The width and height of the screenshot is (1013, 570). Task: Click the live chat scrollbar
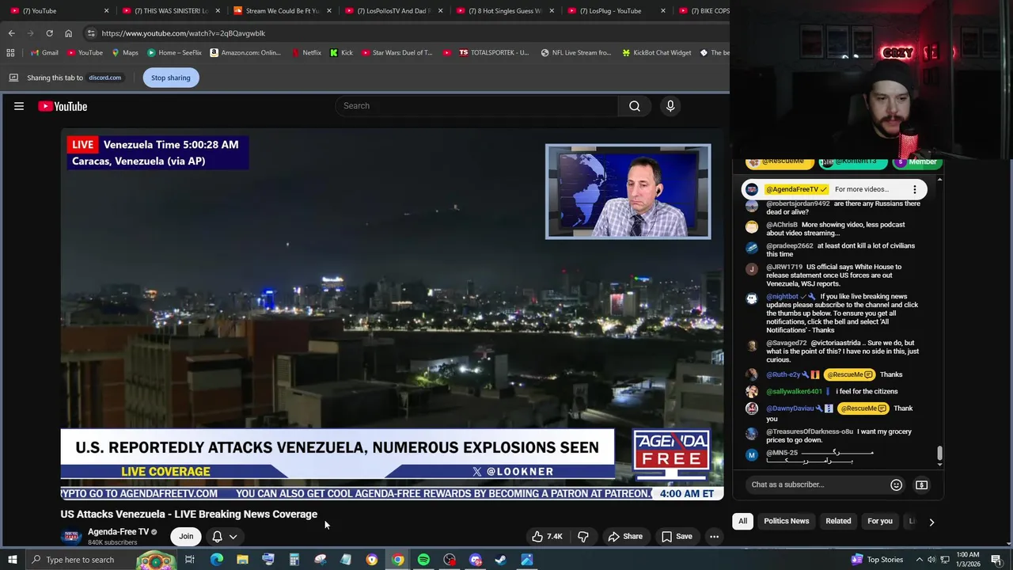(x=939, y=454)
